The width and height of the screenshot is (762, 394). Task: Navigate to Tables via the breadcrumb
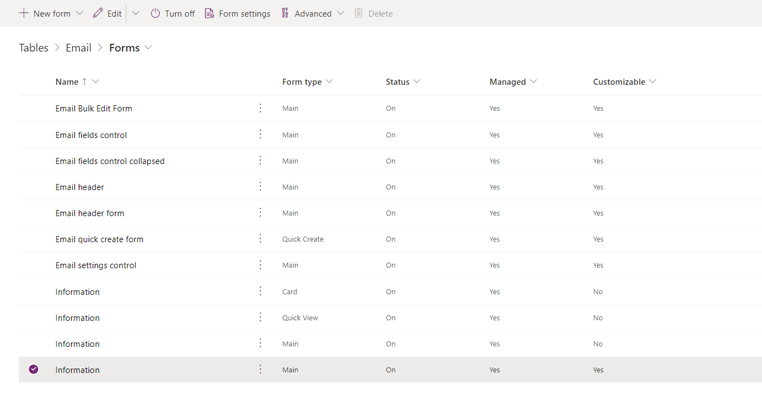(33, 48)
